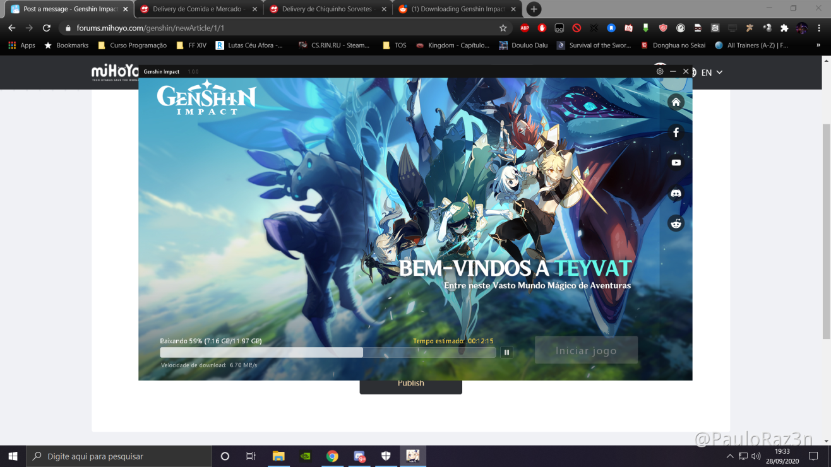Click the Publish button on the forum page
Screen dimensions: 831x467
(410, 384)
